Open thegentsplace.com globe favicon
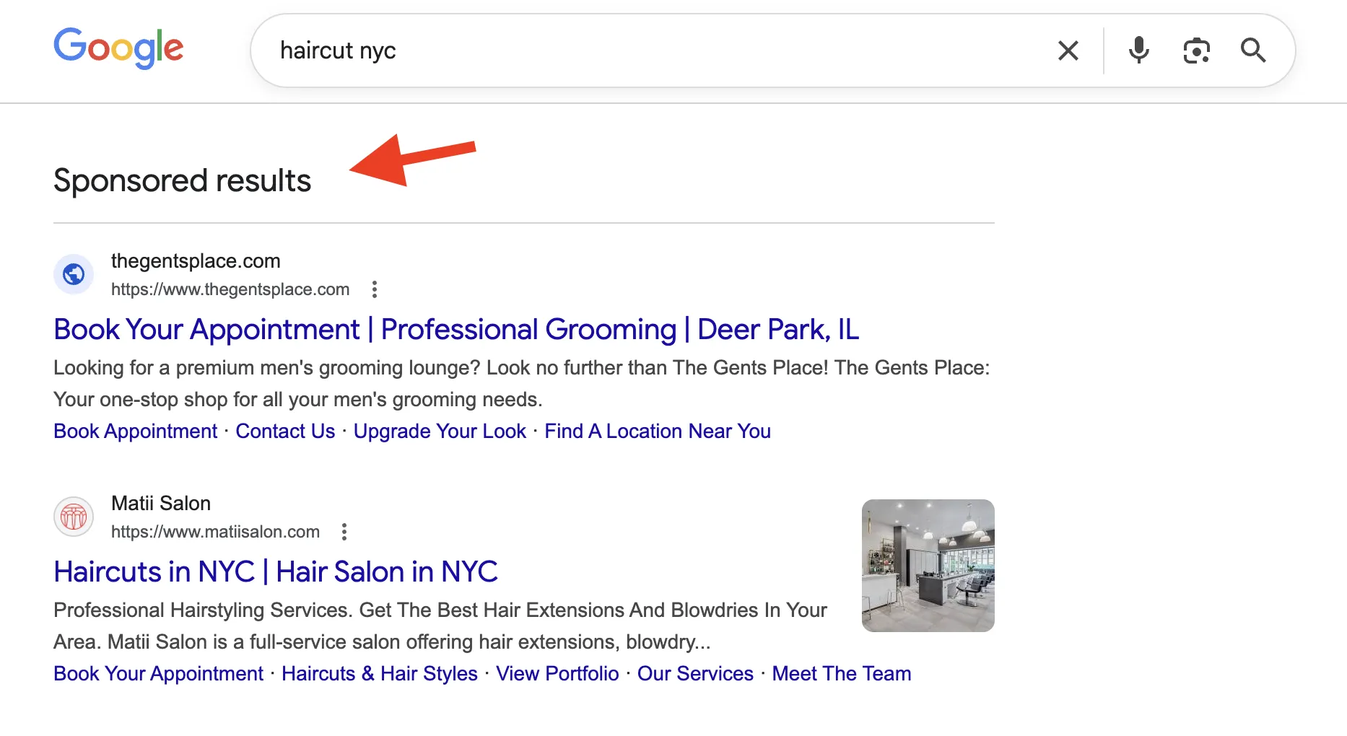The width and height of the screenshot is (1347, 736). (x=74, y=274)
